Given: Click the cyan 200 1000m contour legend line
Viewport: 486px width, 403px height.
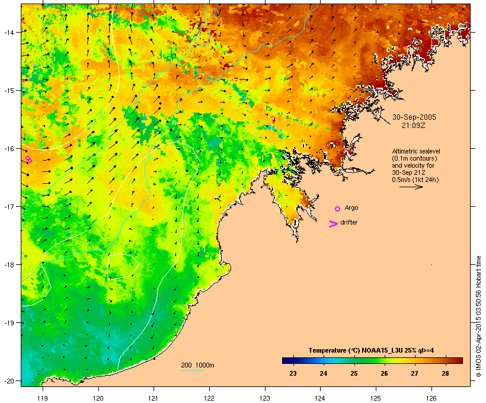Looking at the screenshot, I should 193,370.
